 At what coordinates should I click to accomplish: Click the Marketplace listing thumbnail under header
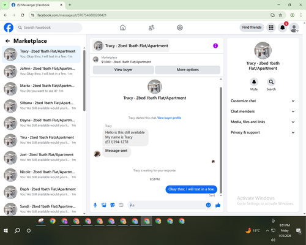click(x=95, y=59)
